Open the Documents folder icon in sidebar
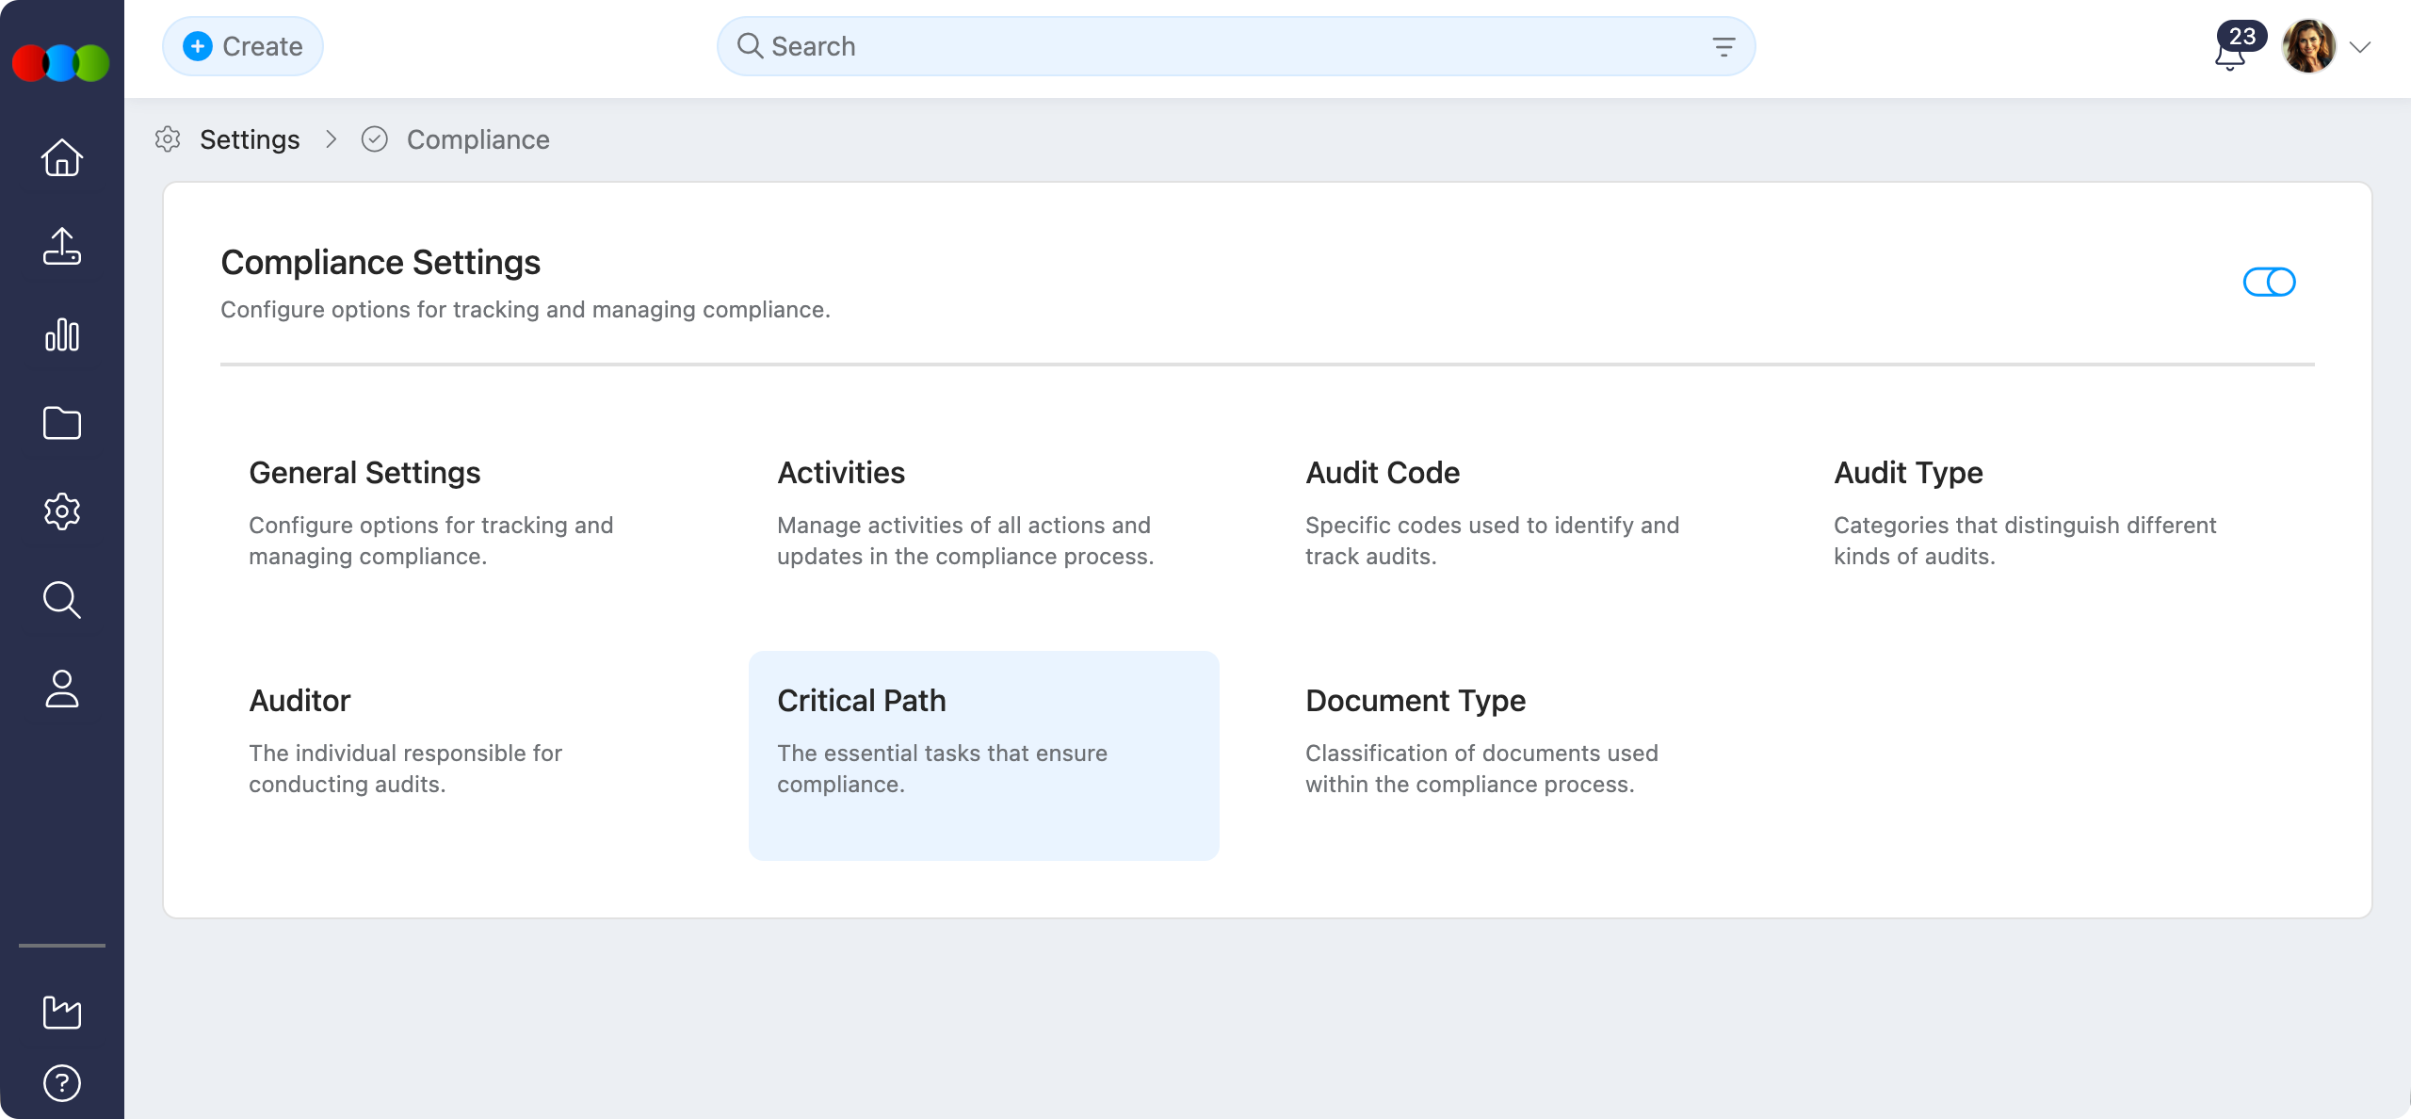2411x1119 pixels. 60,424
